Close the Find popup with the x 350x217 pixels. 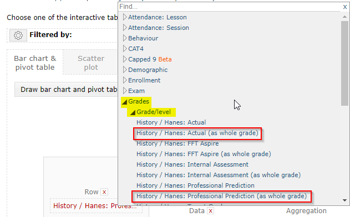345,7
